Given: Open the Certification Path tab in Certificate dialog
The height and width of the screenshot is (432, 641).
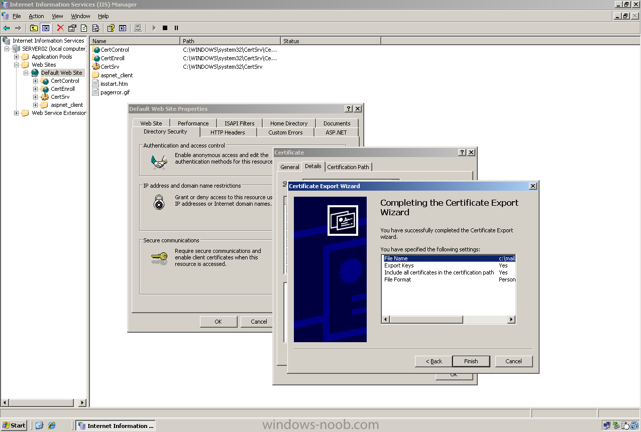Looking at the screenshot, I should pyautogui.click(x=348, y=167).
